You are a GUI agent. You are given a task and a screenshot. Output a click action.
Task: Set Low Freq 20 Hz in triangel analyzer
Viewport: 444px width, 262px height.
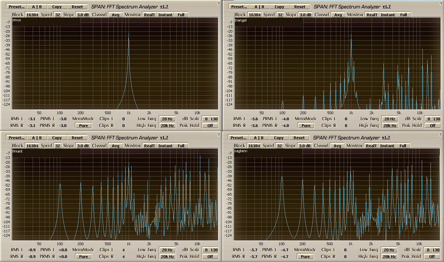(x=390, y=119)
